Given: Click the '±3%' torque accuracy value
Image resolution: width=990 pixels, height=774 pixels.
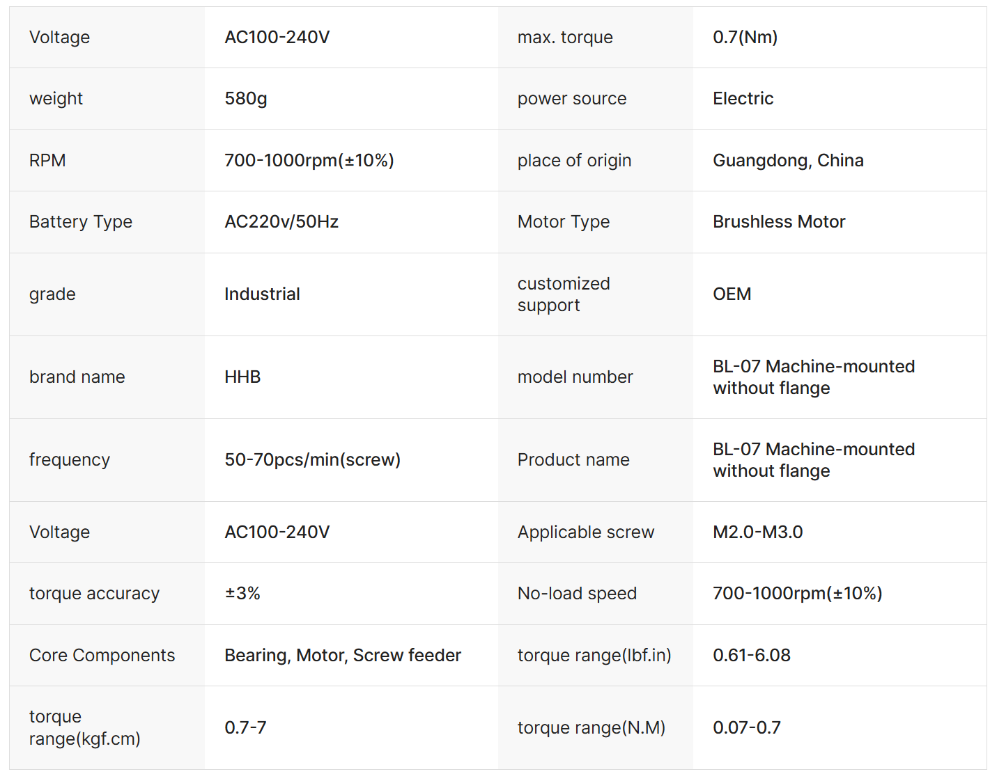Looking at the screenshot, I should tap(242, 594).
